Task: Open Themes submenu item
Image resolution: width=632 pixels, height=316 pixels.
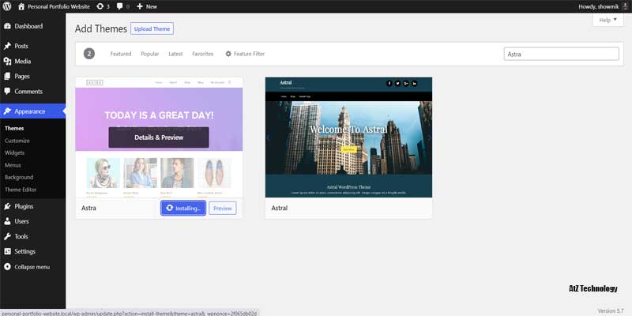Action: 14,128
